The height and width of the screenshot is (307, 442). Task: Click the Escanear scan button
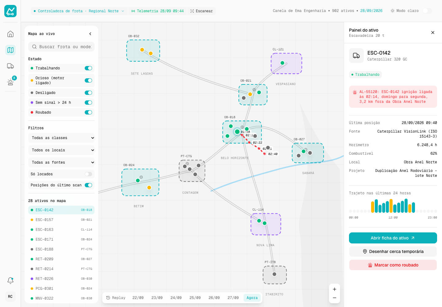tap(201, 11)
